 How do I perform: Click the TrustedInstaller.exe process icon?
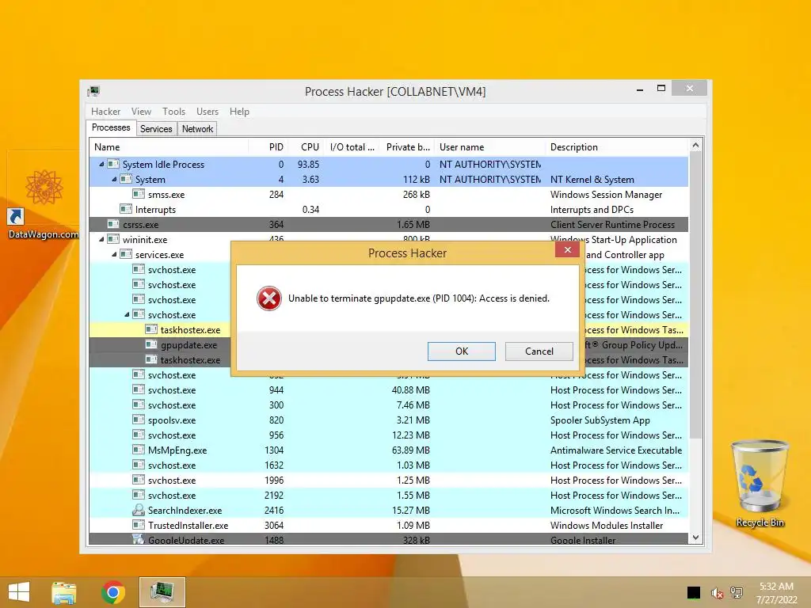pyautogui.click(x=138, y=525)
